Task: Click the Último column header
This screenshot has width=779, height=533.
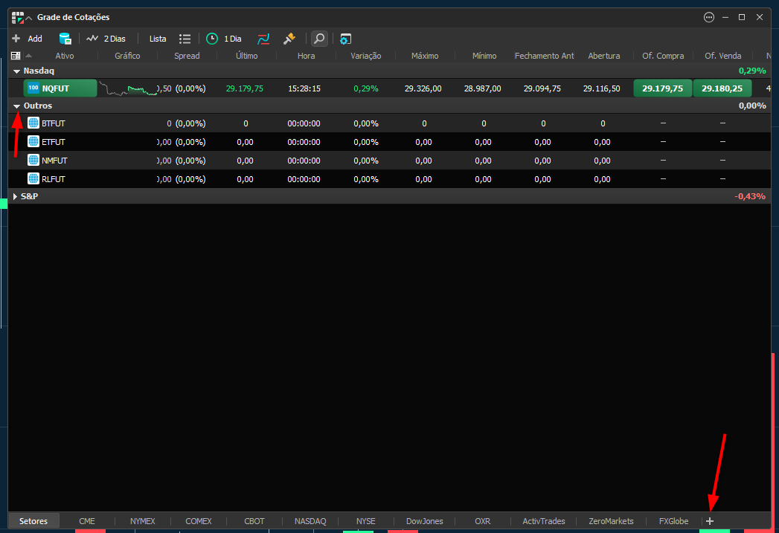Action: click(x=246, y=56)
